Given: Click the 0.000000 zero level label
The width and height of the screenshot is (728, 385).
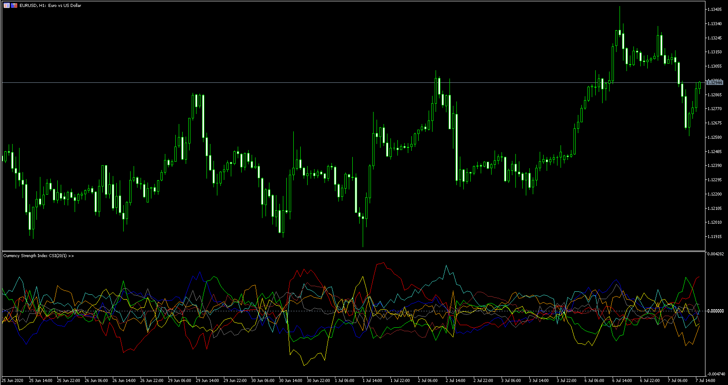Looking at the screenshot, I should point(715,311).
